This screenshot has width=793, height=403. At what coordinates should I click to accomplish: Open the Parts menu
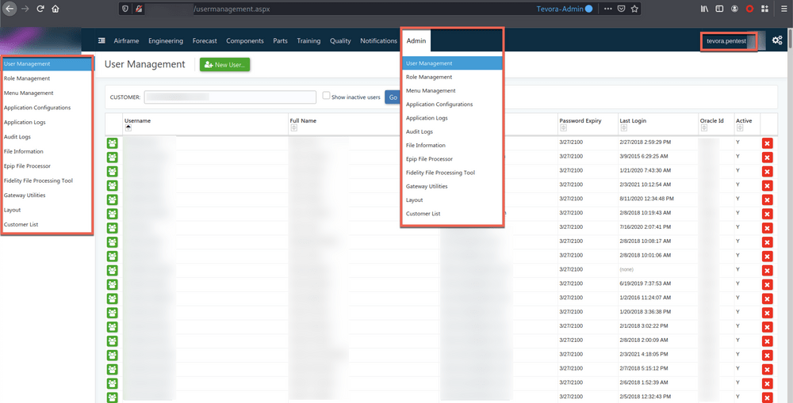[280, 41]
